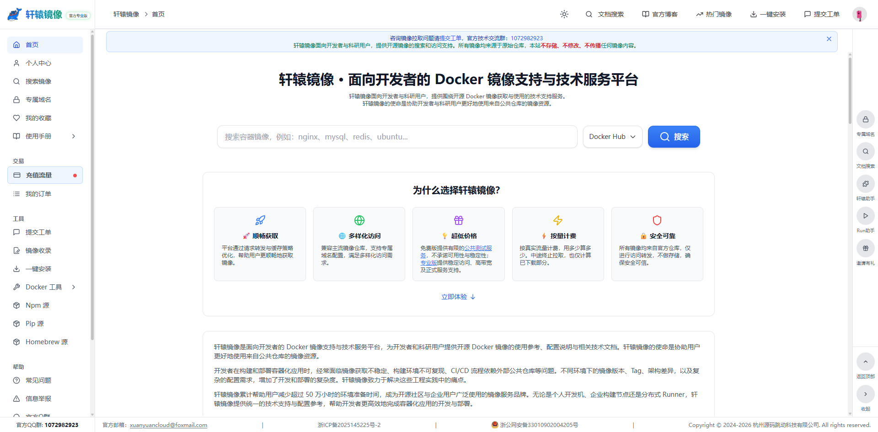Open the 专业版 link

pos(428,263)
